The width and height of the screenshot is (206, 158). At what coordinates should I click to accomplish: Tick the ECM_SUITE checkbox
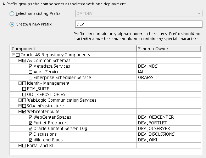pyautogui.click(x=24, y=89)
